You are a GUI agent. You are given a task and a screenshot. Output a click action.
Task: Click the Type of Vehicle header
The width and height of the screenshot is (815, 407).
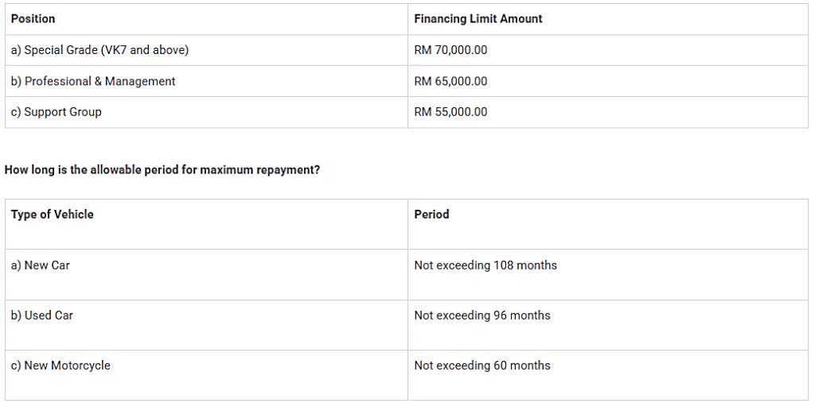click(x=52, y=214)
